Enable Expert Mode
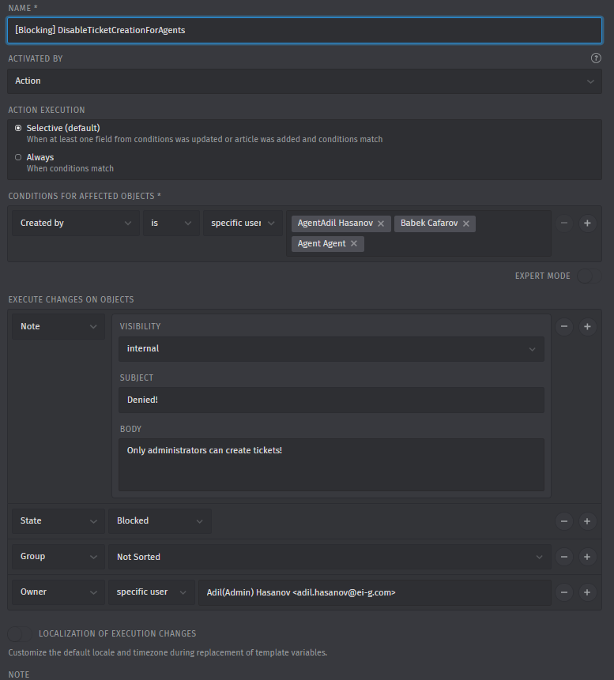 (x=588, y=276)
